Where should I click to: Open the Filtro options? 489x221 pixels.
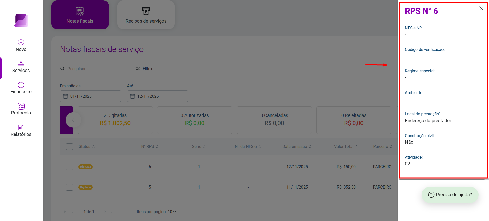tap(144, 69)
